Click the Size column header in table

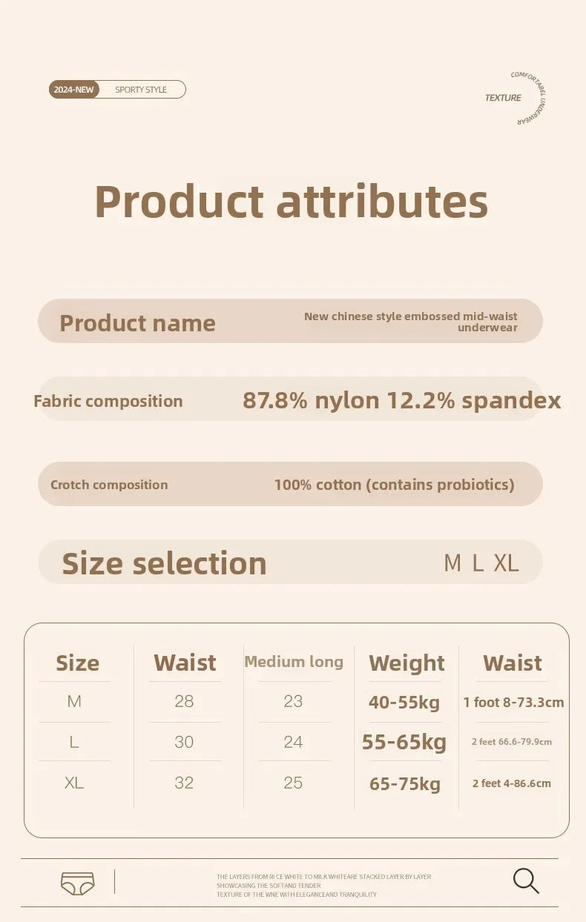pos(77,663)
